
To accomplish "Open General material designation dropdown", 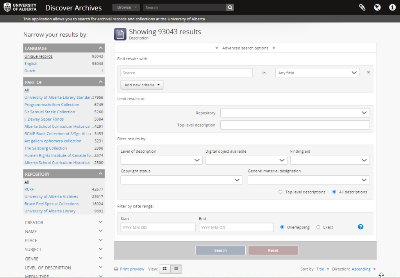I will click(309, 180).
